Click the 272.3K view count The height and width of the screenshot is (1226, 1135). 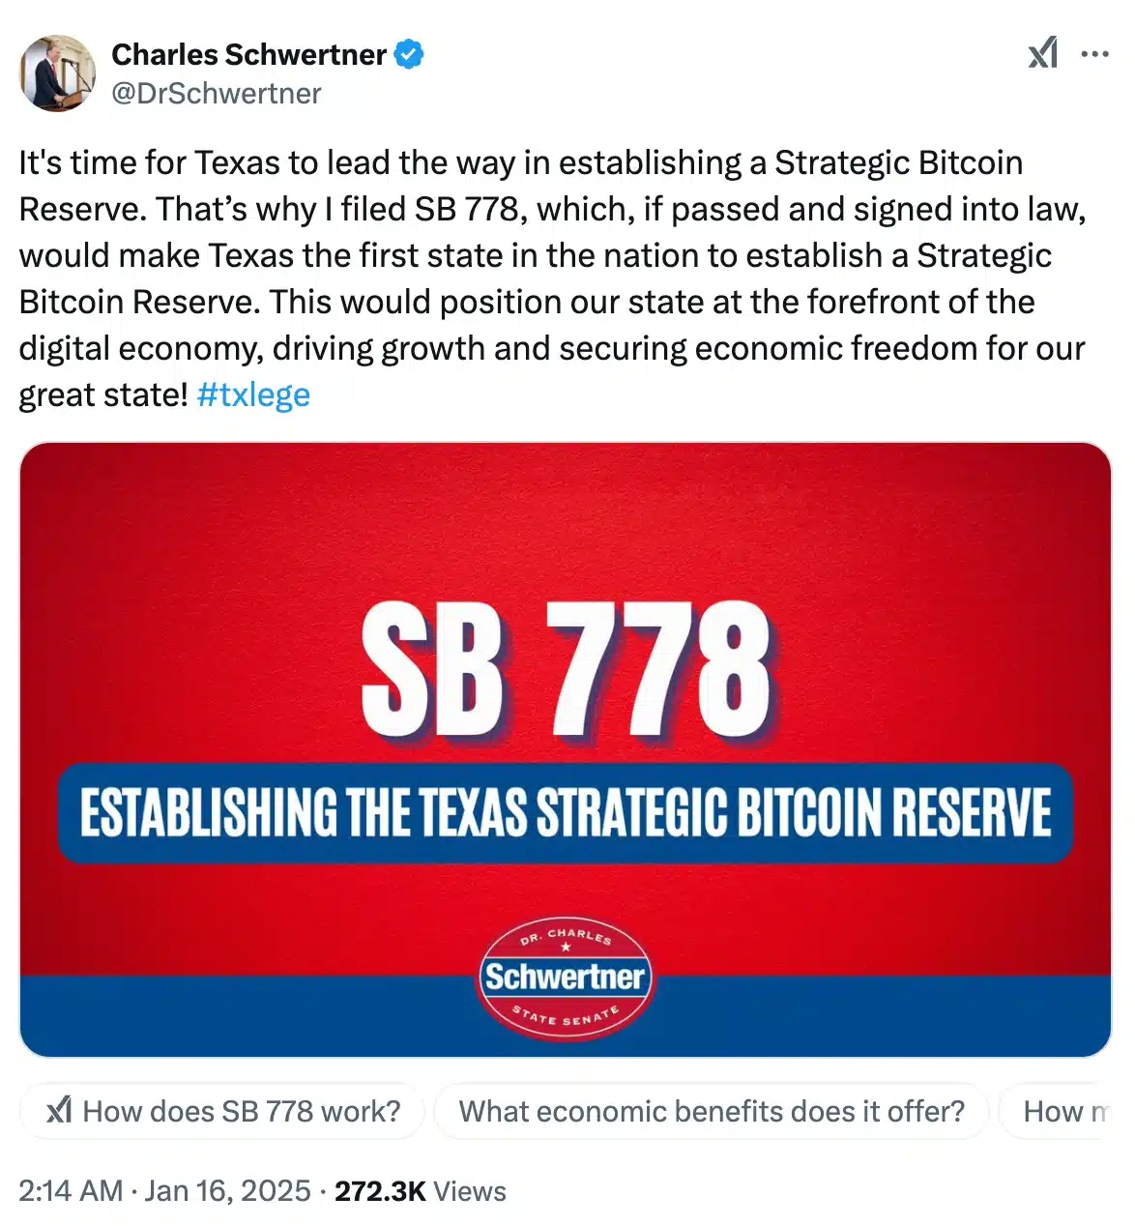pyautogui.click(x=380, y=1191)
